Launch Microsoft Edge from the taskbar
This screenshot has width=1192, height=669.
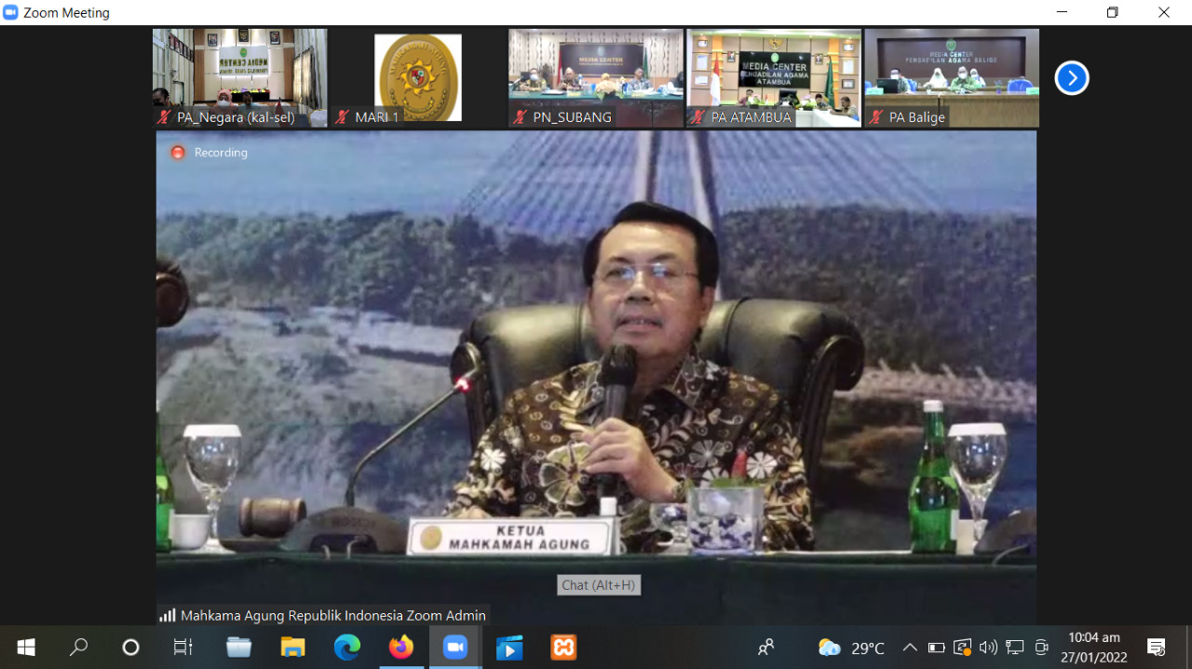pyautogui.click(x=347, y=647)
